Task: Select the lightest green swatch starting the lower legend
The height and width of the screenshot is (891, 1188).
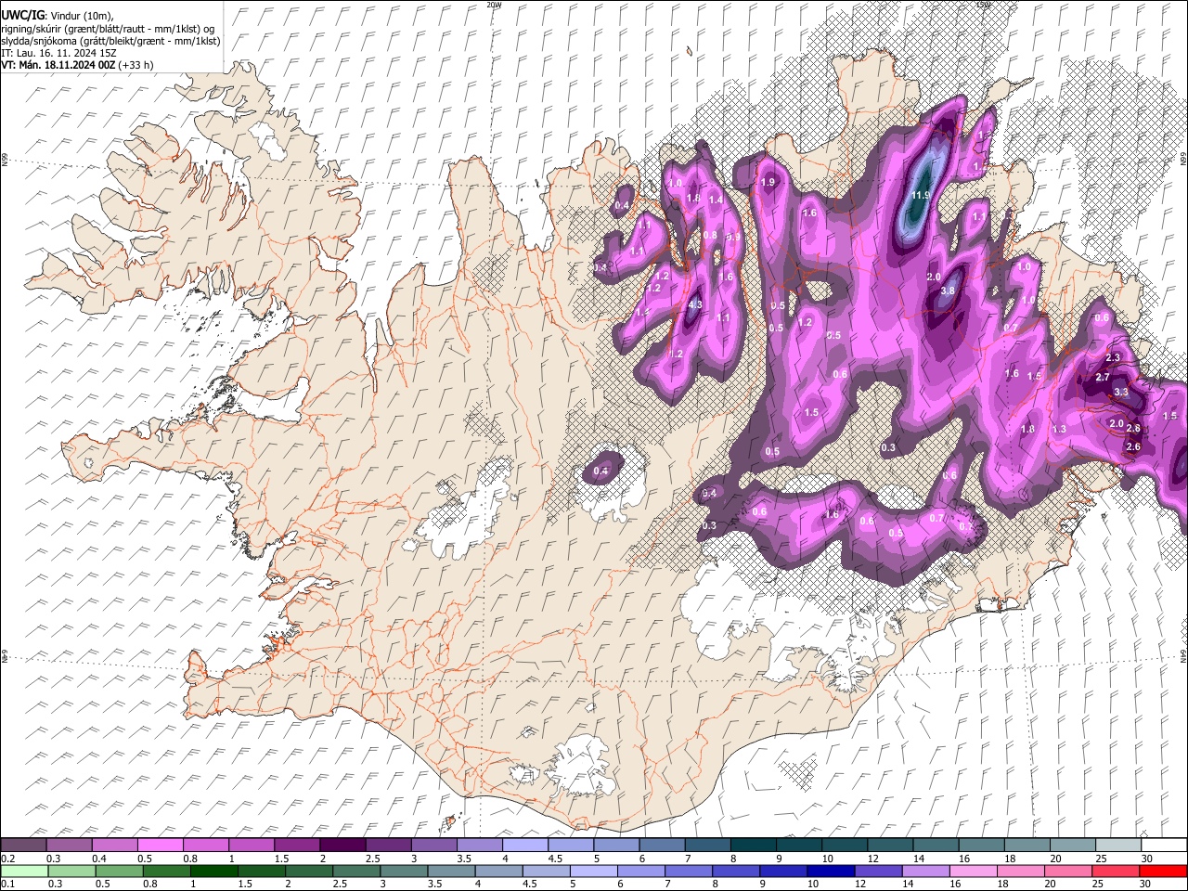Action: pyautogui.click(x=24, y=871)
